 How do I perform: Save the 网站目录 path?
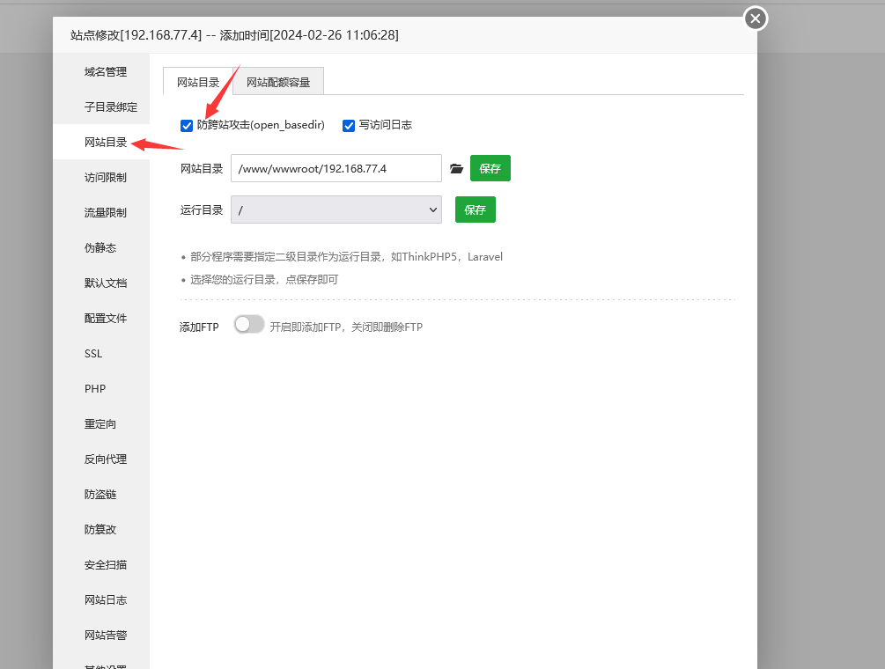pyautogui.click(x=490, y=168)
